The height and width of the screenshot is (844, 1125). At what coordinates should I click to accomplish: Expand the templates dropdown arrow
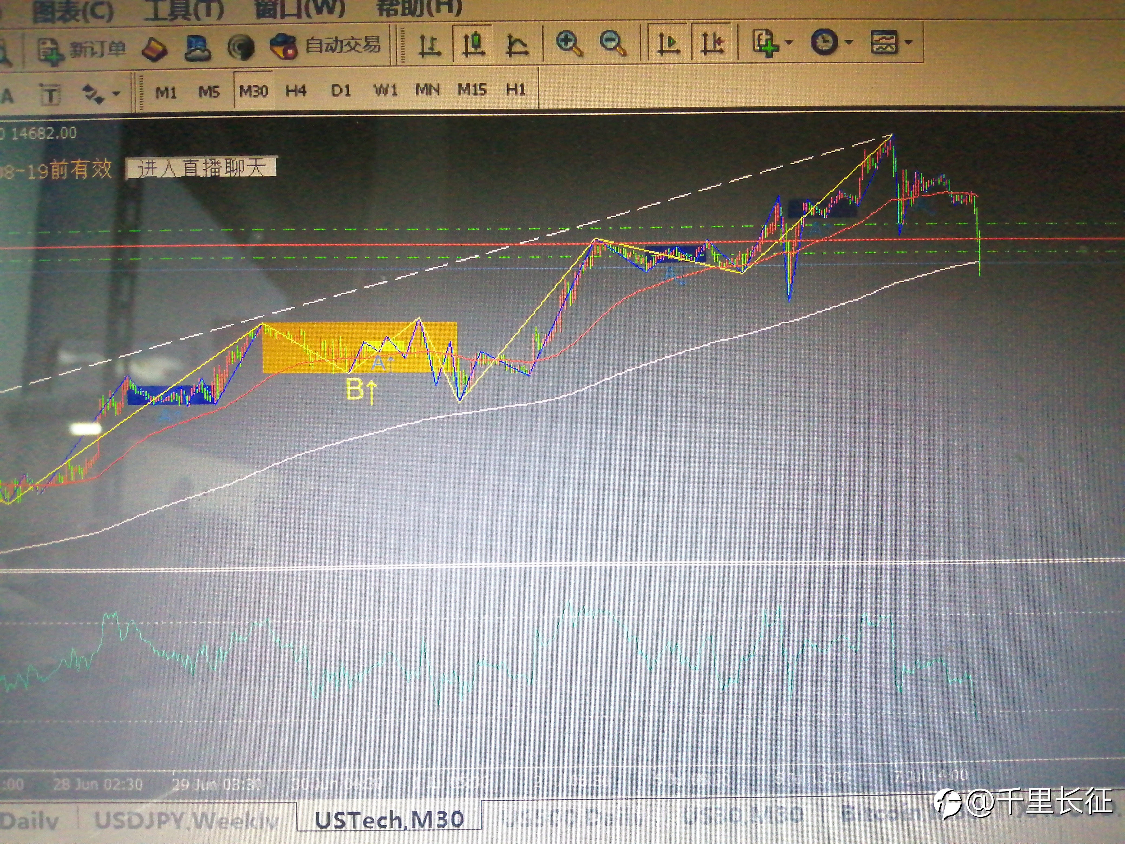pyautogui.click(x=908, y=42)
